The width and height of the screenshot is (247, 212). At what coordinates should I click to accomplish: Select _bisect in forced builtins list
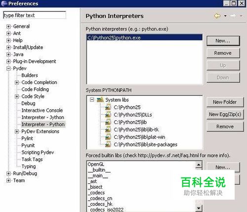pos(95,187)
